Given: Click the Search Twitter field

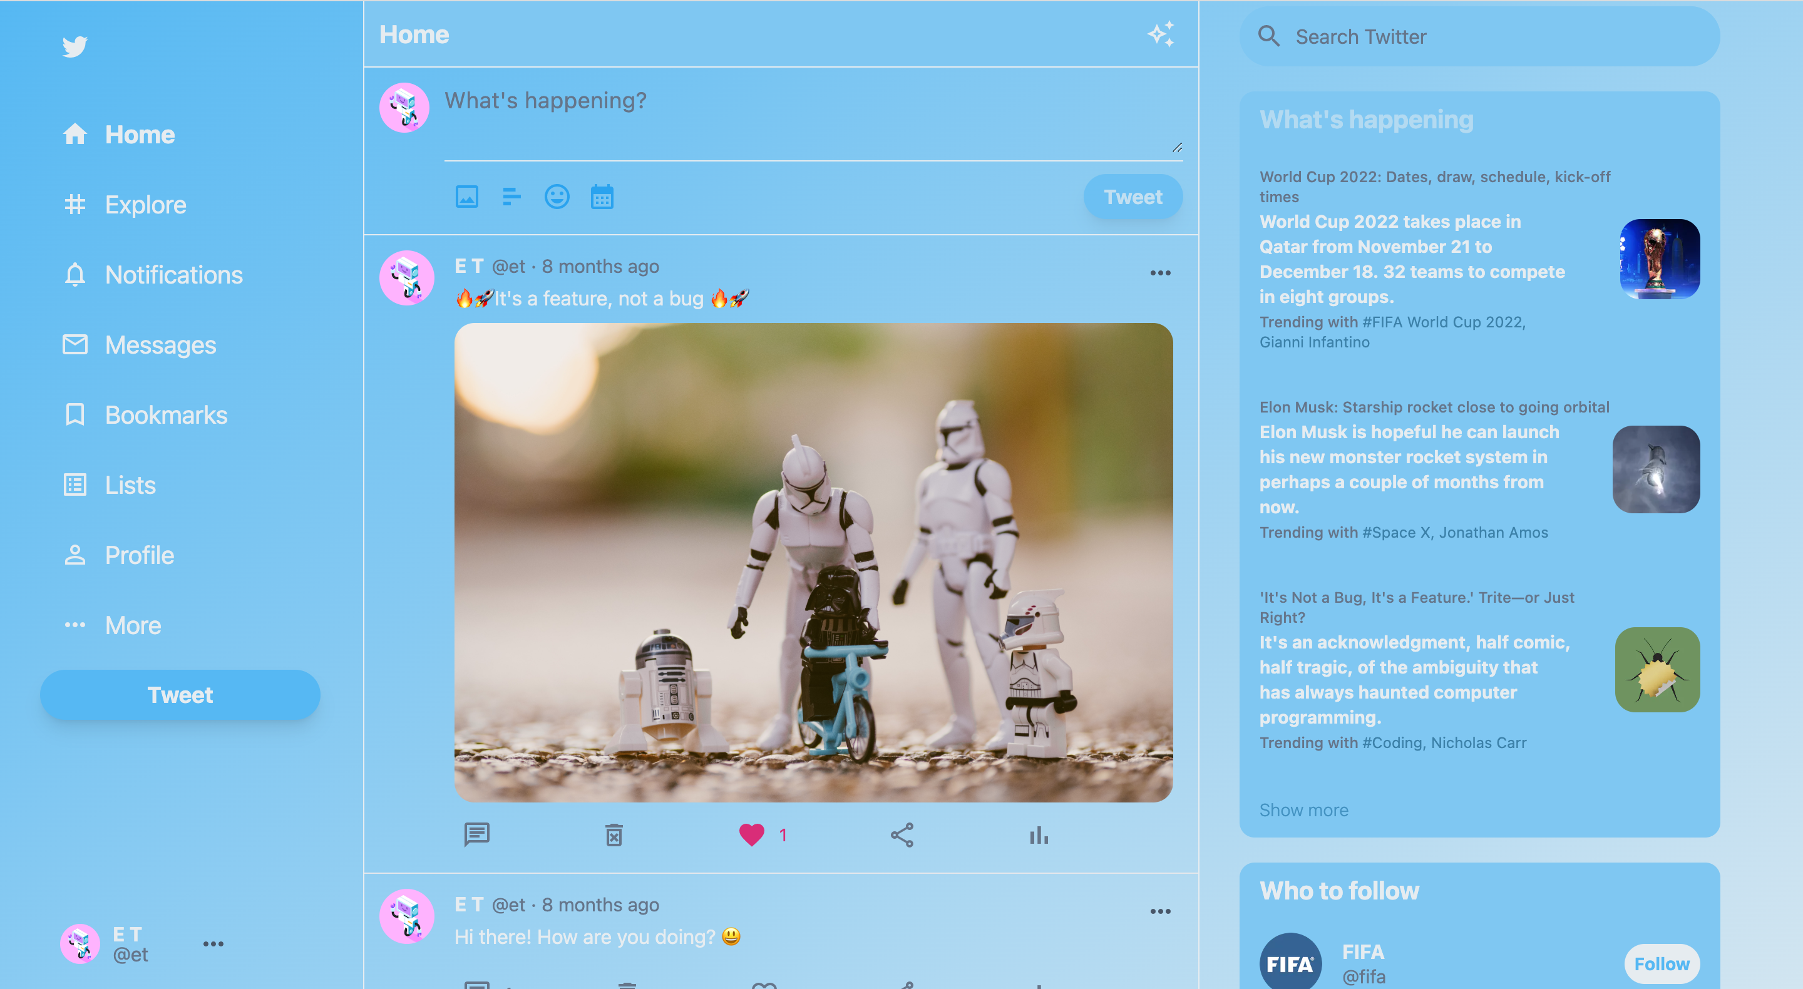Looking at the screenshot, I should [1479, 36].
